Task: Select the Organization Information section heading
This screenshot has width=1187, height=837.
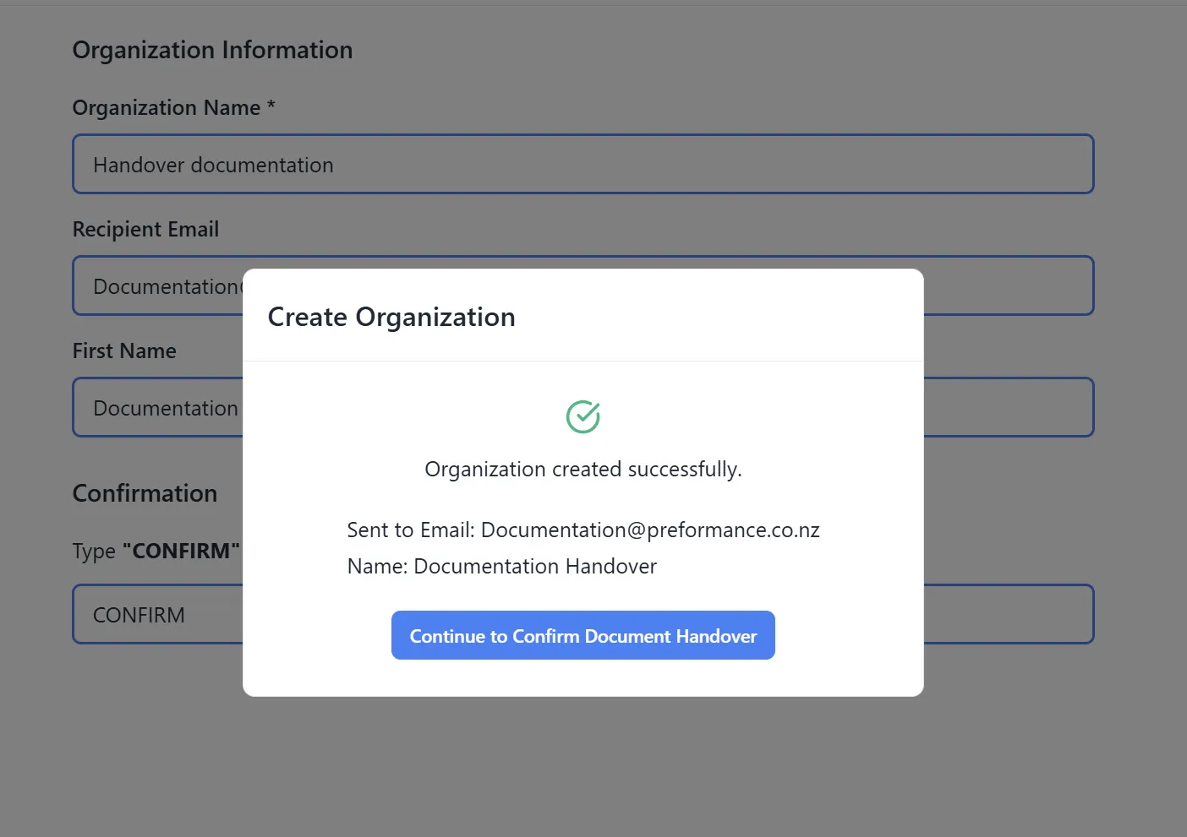Action: coord(212,50)
